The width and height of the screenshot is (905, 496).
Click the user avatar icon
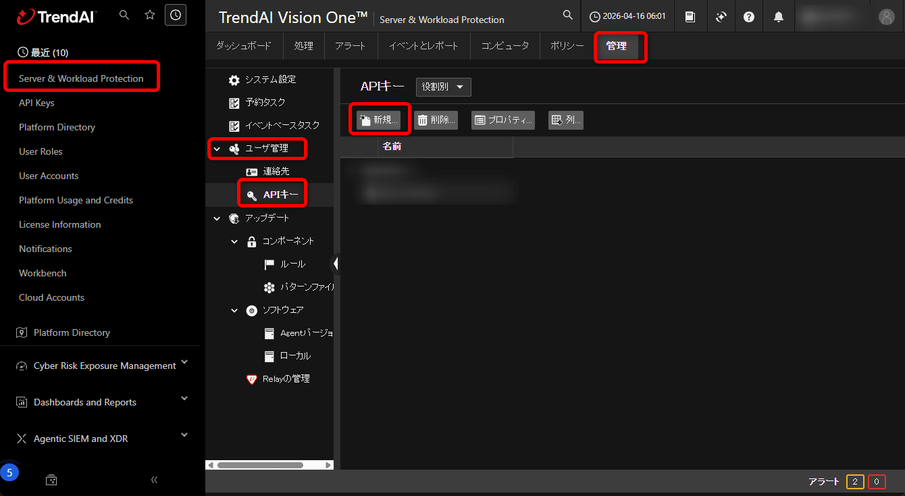point(886,18)
